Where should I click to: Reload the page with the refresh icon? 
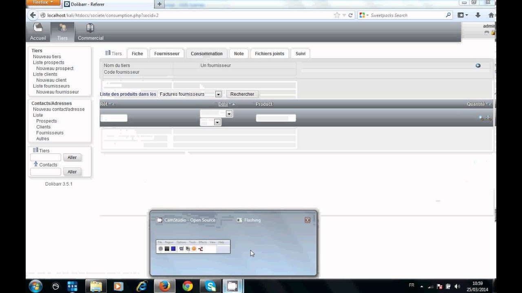click(350, 15)
